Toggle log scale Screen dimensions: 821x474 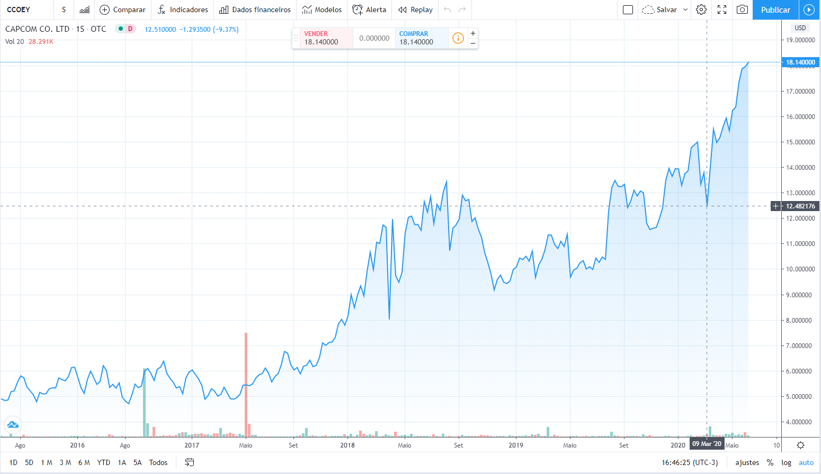787,462
